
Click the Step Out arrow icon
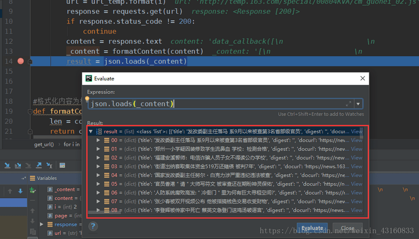(39, 165)
